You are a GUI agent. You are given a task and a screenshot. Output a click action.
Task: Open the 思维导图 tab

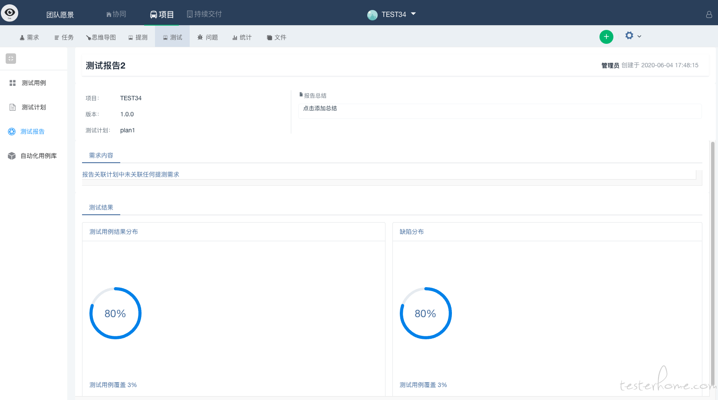(x=101, y=37)
